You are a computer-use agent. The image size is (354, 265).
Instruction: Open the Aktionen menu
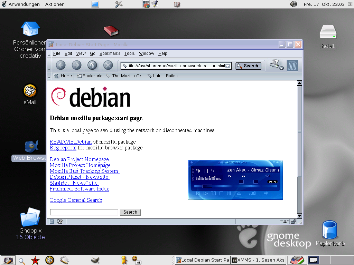tap(55, 4)
